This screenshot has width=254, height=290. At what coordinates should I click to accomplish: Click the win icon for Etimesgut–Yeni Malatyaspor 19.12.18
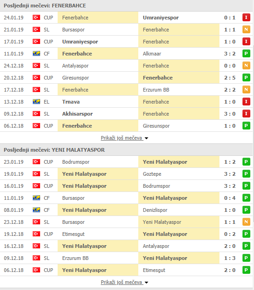[x=246, y=234]
